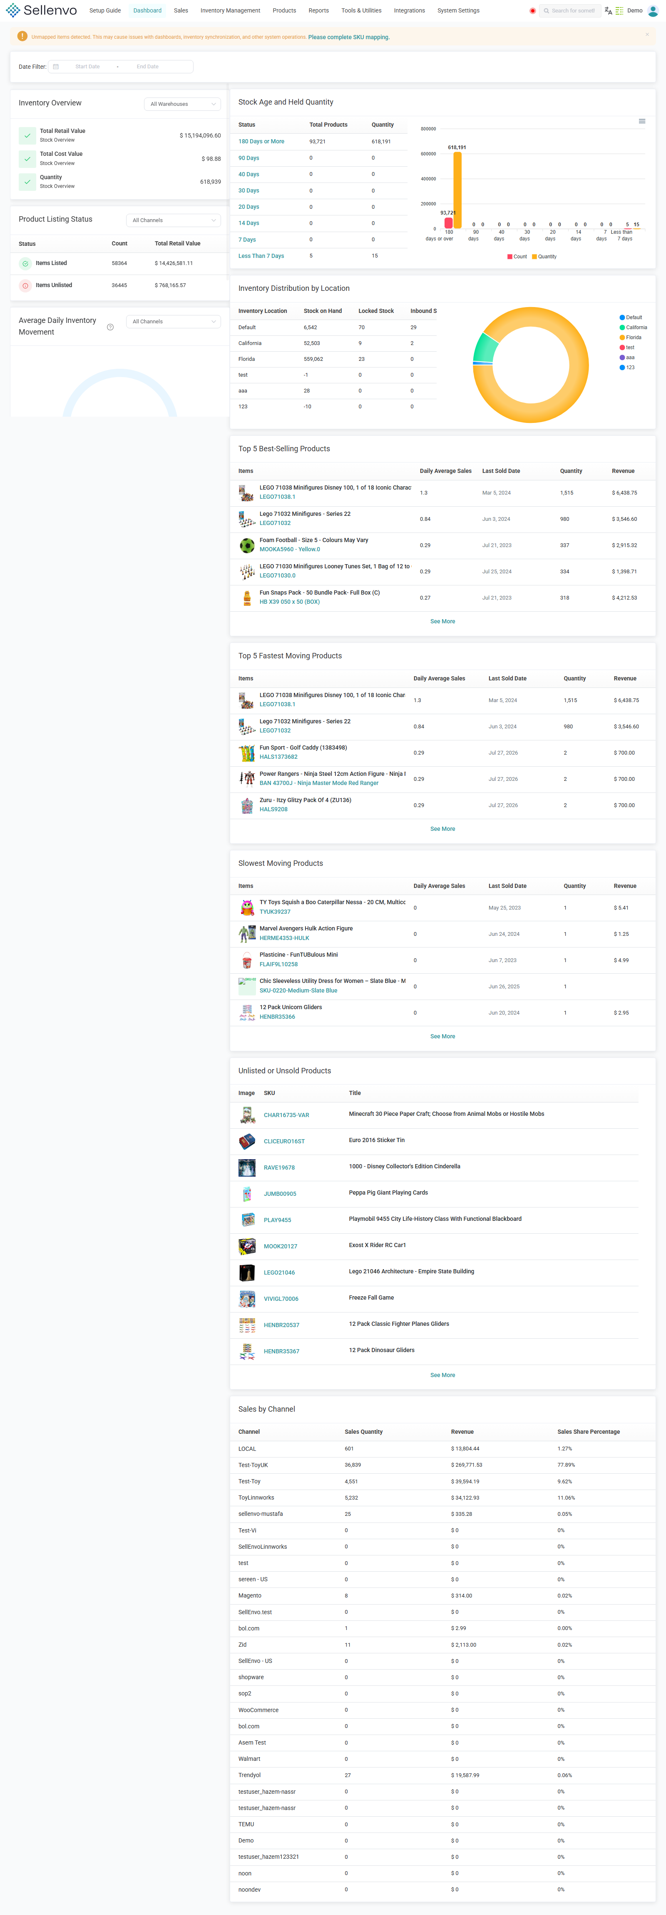
Task: Open the green grid apps icon
Action: 619,11
